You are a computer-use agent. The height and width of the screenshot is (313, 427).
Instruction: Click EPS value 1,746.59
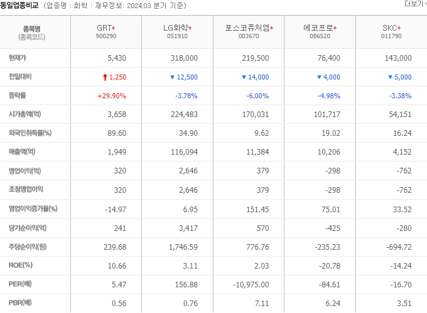[183, 247]
